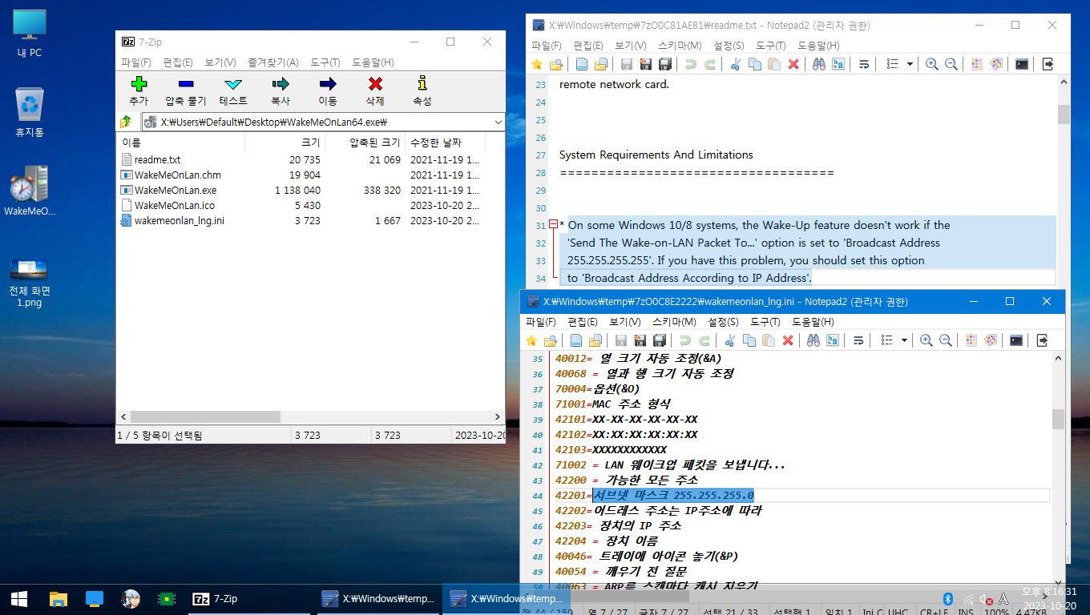
Task: Click the favorites star icon in the readme.txt Notepad2 window
Action: tap(537, 64)
